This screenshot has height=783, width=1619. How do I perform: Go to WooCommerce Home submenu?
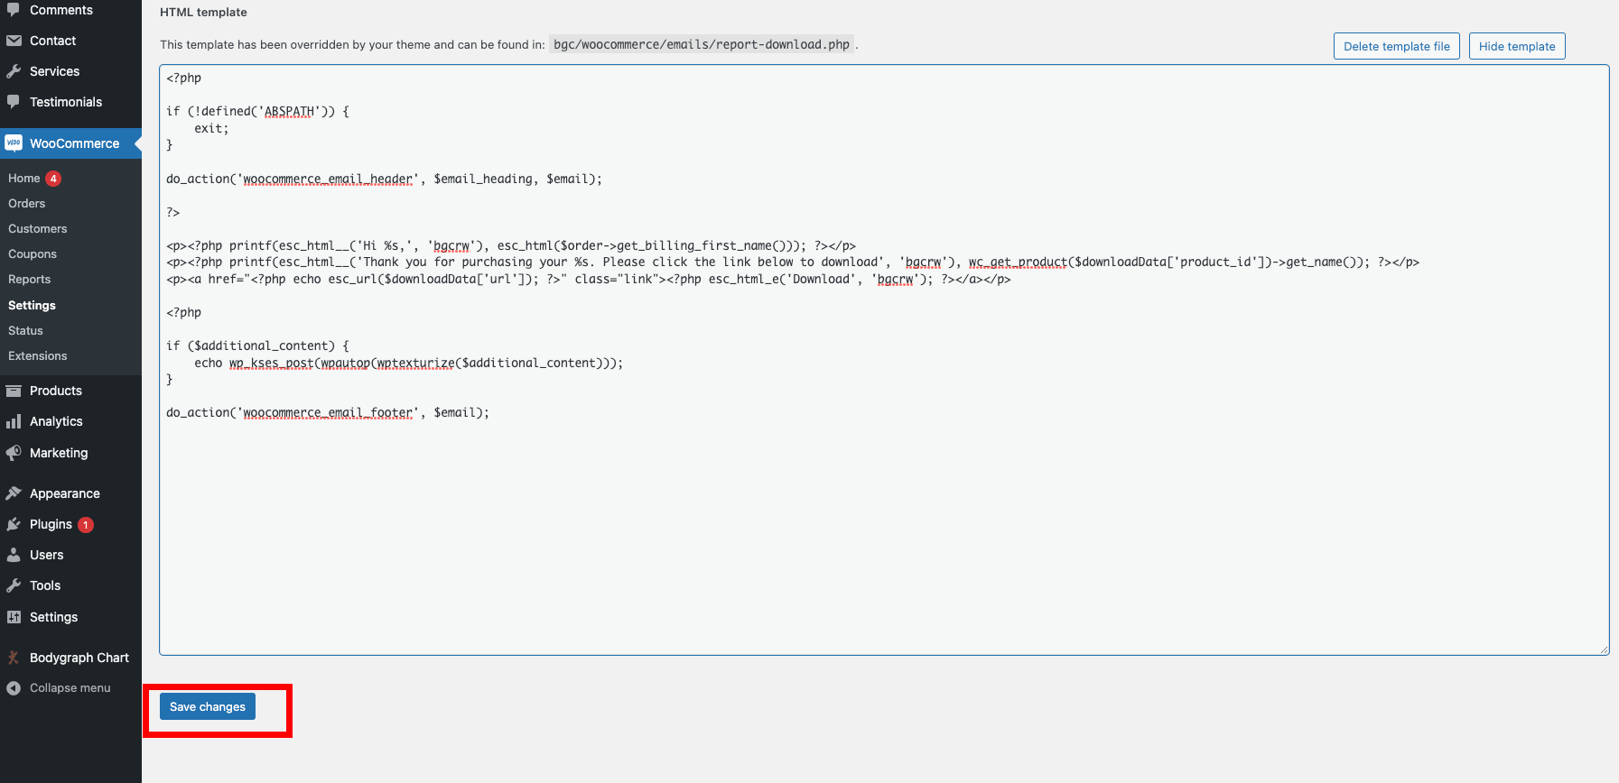(24, 179)
